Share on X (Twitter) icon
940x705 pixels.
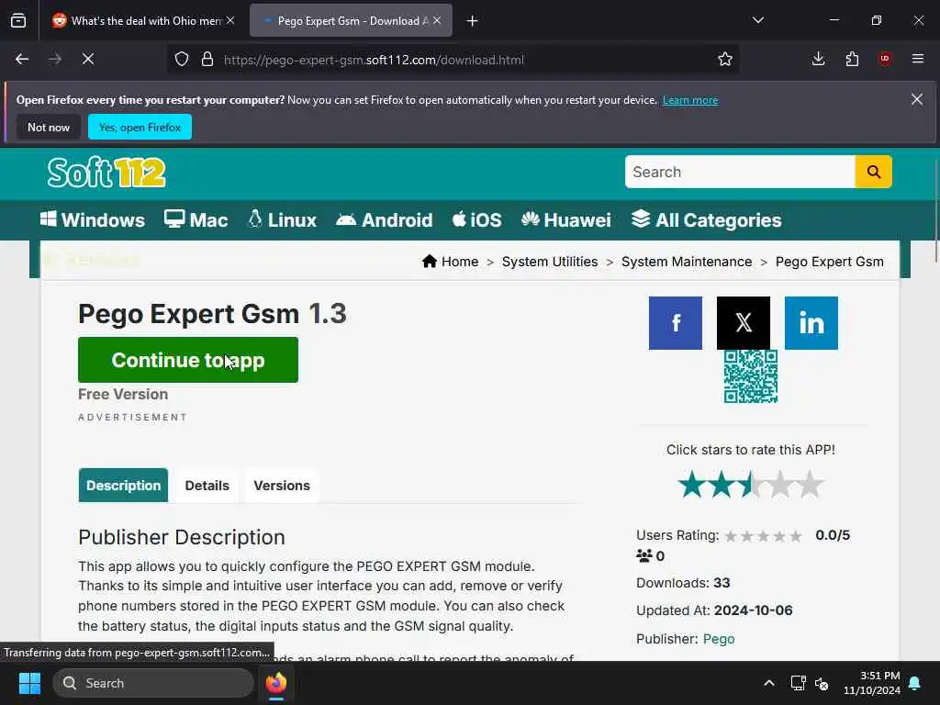coord(744,323)
